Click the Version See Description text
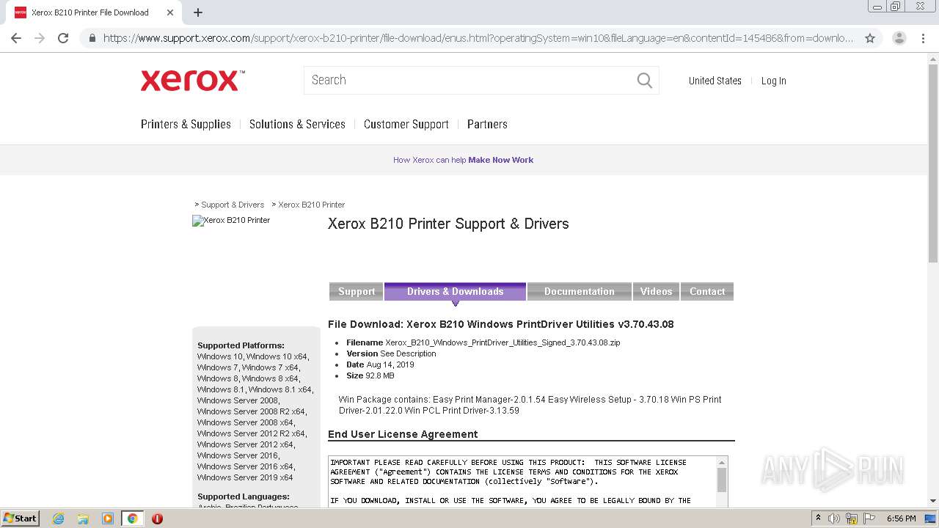Screen dimensions: 939x528 click(391, 353)
